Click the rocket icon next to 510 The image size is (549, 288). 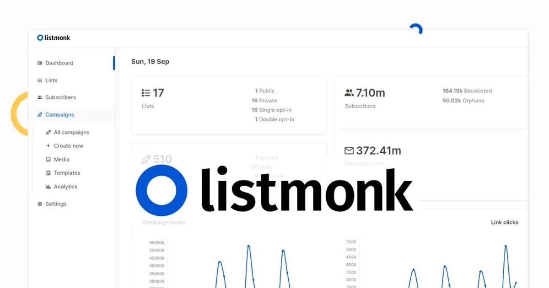pos(146,160)
